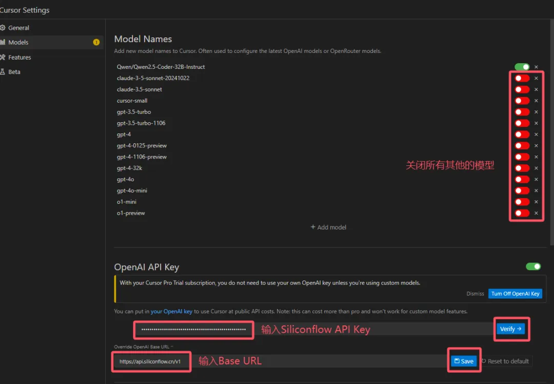Remove gpt-4o using its X icon

(536, 179)
